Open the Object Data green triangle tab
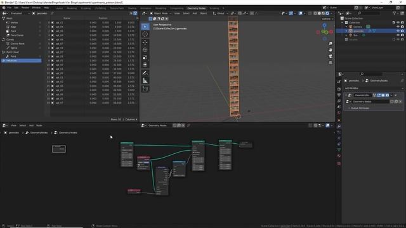Image resolution: width=406 pixels, height=228 pixels. tap(339, 149)
